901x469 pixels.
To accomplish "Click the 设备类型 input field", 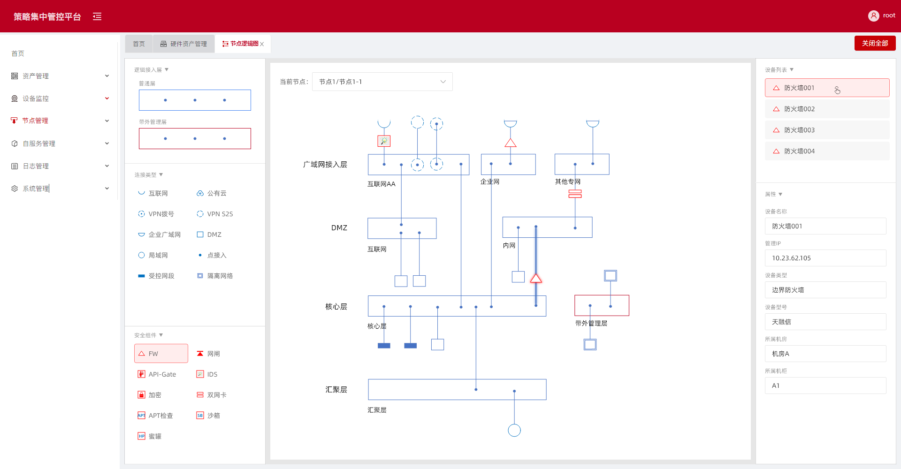I will click(825, 290).
